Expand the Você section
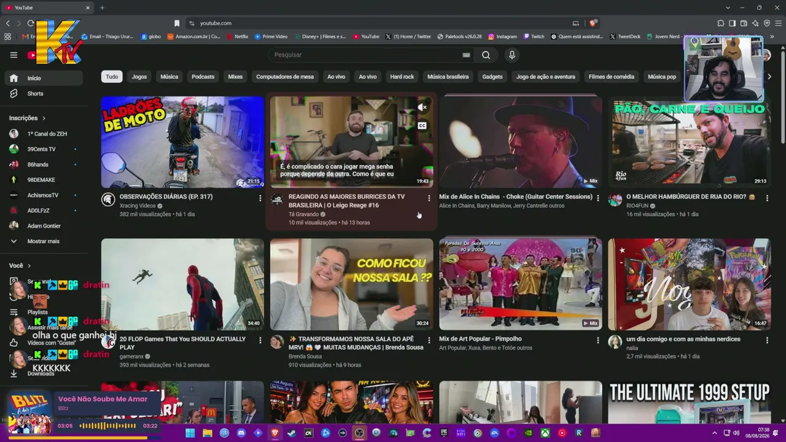Viewport: 786px width, 442px height. click(20, 265)
